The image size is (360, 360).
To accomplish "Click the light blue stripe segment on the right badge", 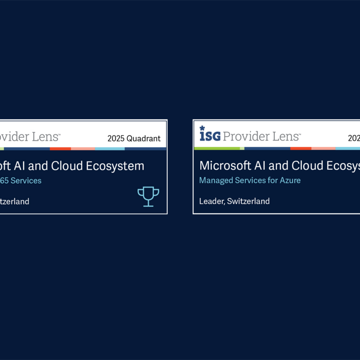I will coord(348,149).
